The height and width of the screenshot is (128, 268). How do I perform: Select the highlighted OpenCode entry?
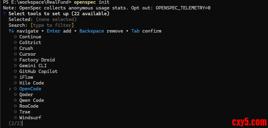coord(30,89)
